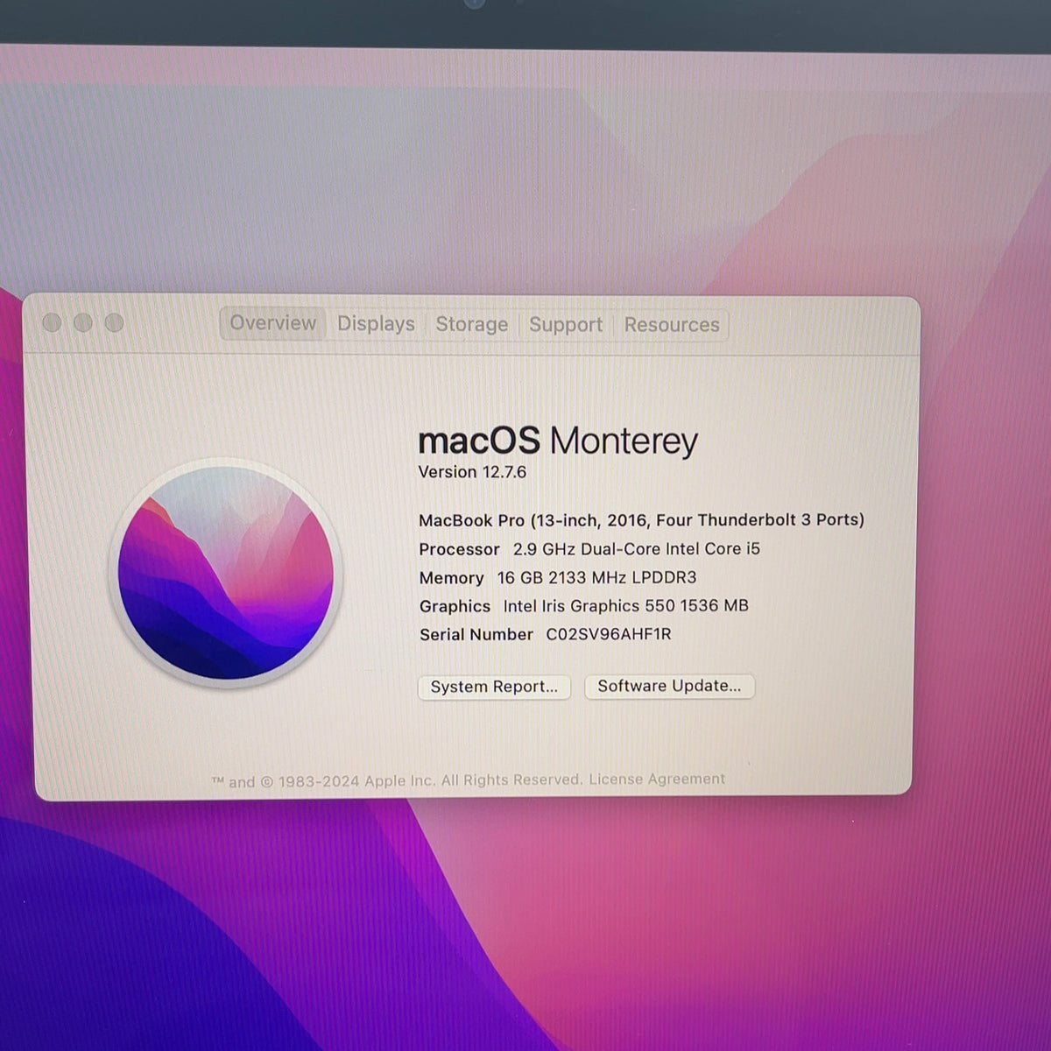Click the Graphics label
Image resolution: width=1051 pixels, height=1051 pixels.
(x=455, y=606)
